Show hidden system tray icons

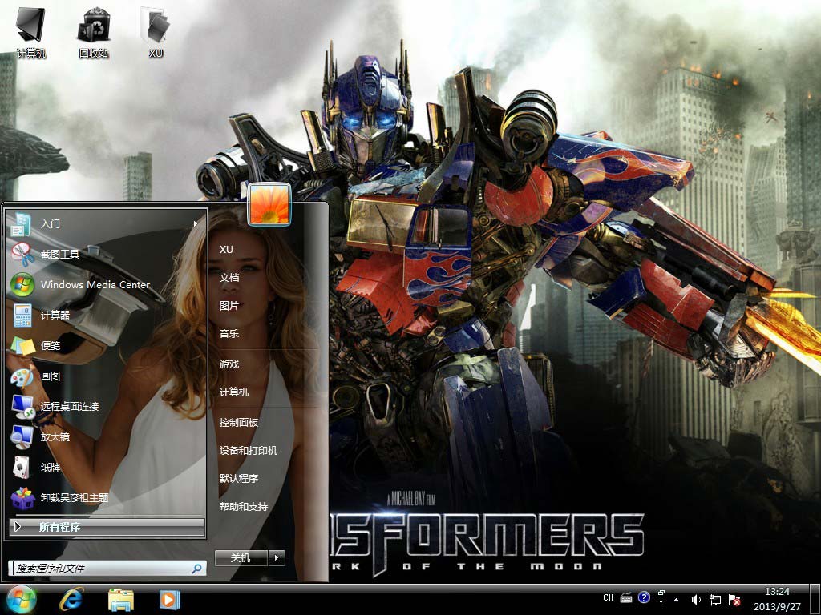click(x=676, y=599)
